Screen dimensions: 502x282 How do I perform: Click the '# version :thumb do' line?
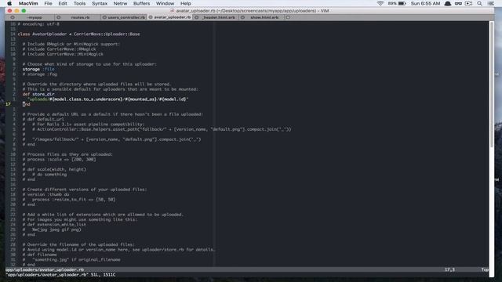[45, 194]
